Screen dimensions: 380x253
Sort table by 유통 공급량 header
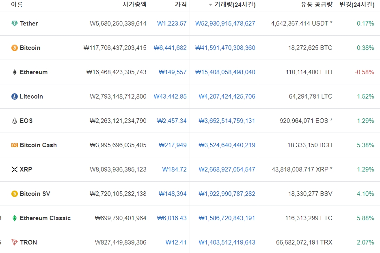317,4
